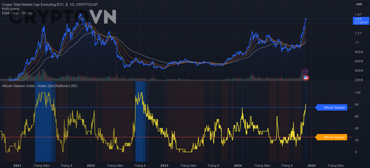Click the 800 B price axis value
The width and height of the screenshot is (370, 168).
358,52
